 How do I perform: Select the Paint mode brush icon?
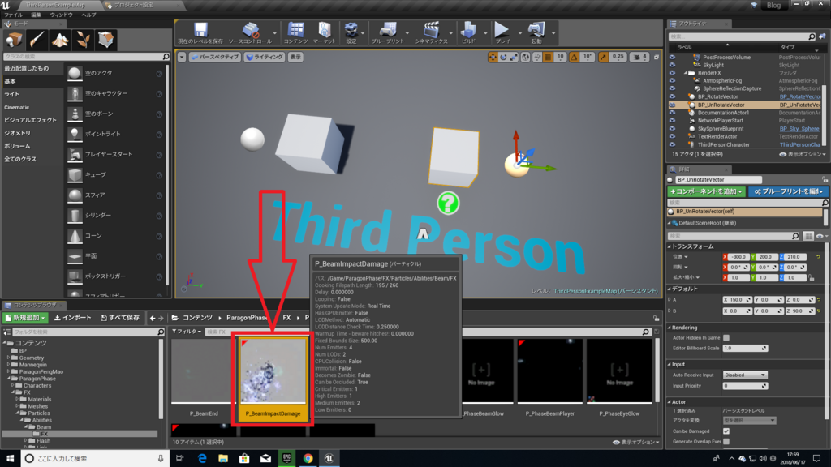click(37, 40)
